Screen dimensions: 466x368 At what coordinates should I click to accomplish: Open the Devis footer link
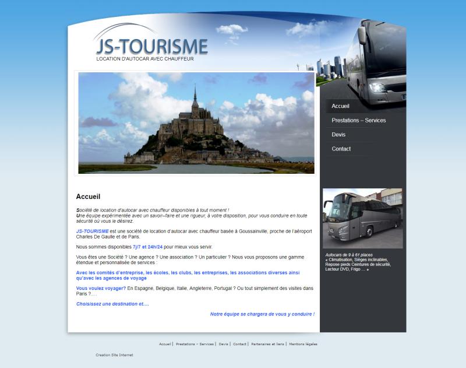223,345
